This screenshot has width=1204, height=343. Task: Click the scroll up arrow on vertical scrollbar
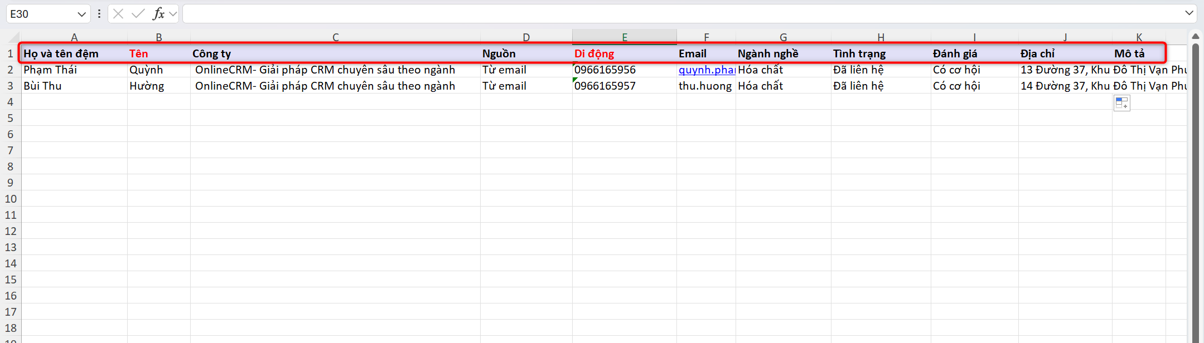tap(1195, 37)
